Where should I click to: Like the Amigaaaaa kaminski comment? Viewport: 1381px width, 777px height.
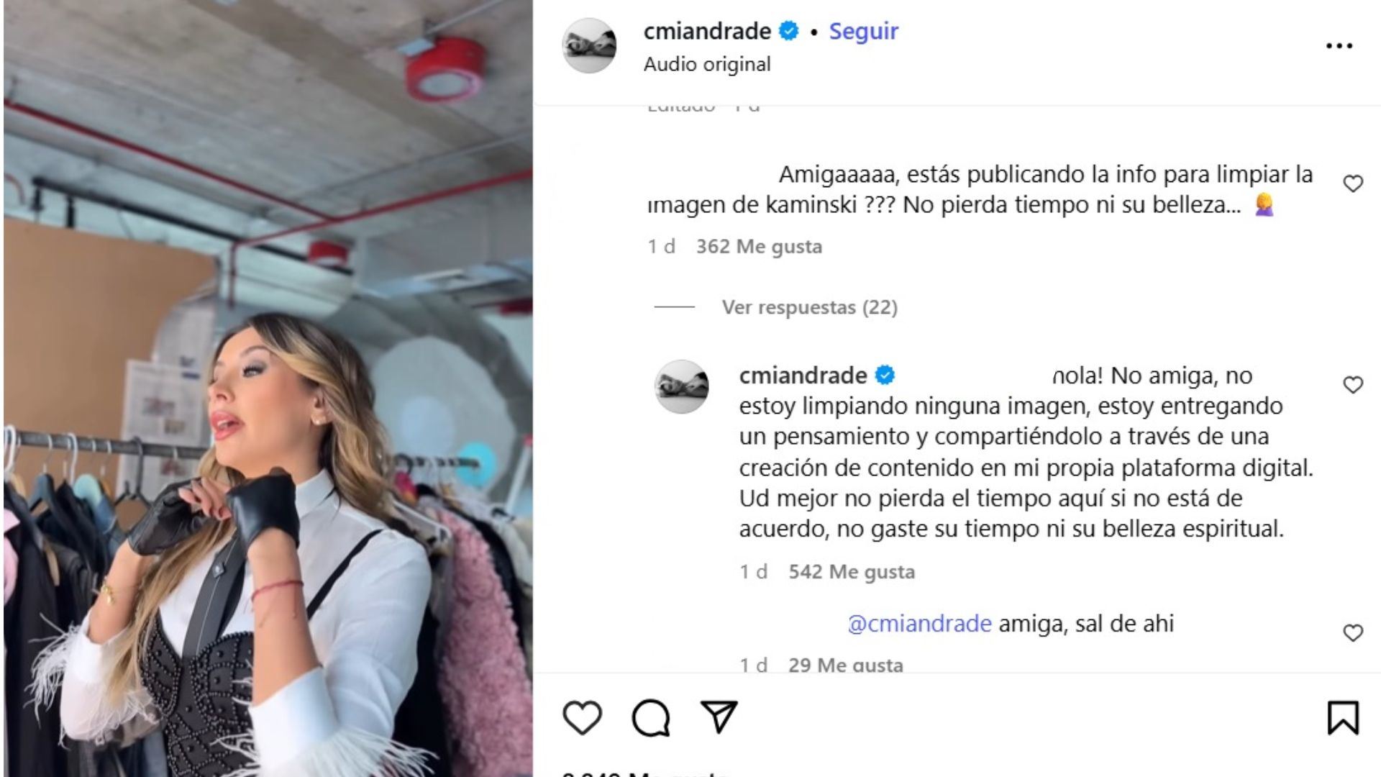[1353, 184]
